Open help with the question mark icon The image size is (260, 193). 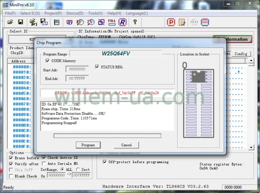click(x=135, y=22)
